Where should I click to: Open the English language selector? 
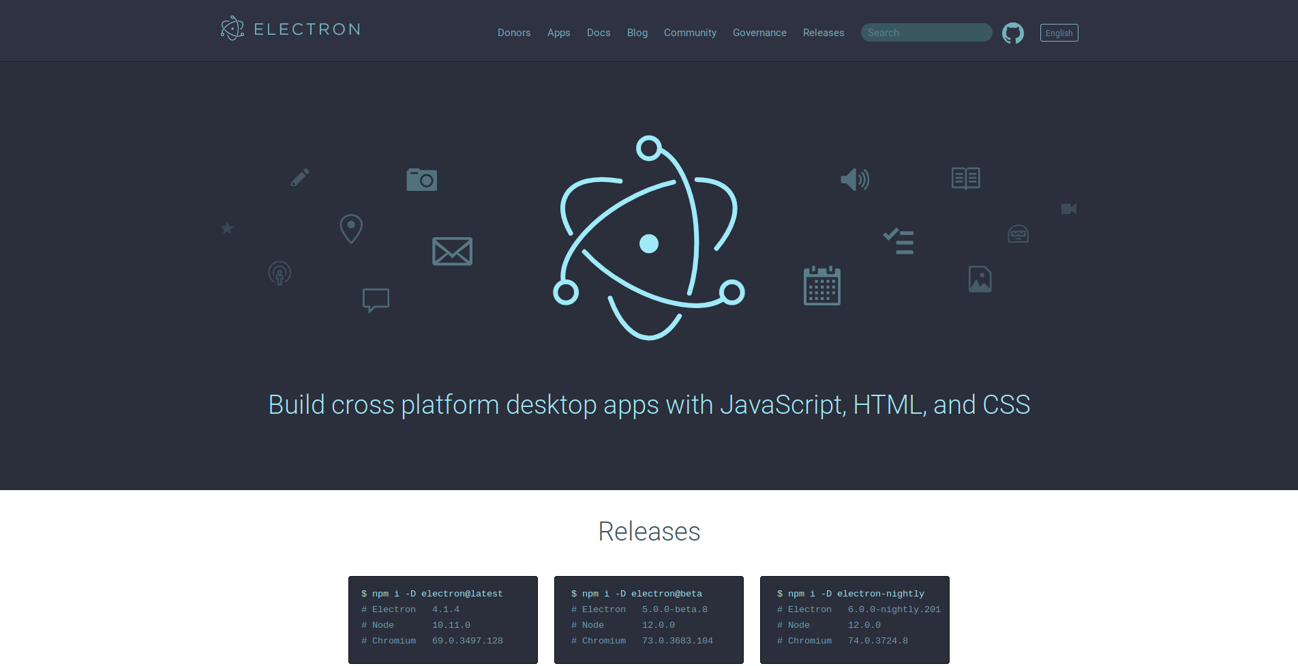1059,32
